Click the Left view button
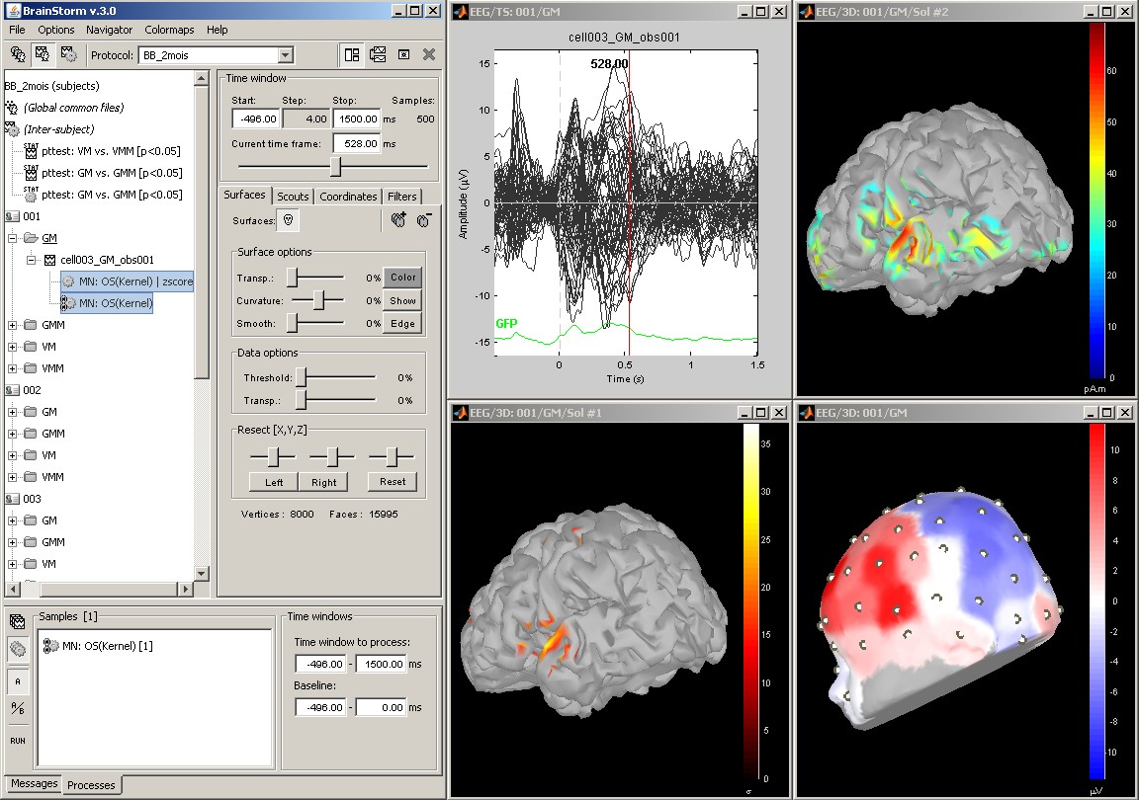 tap(274, 482)
